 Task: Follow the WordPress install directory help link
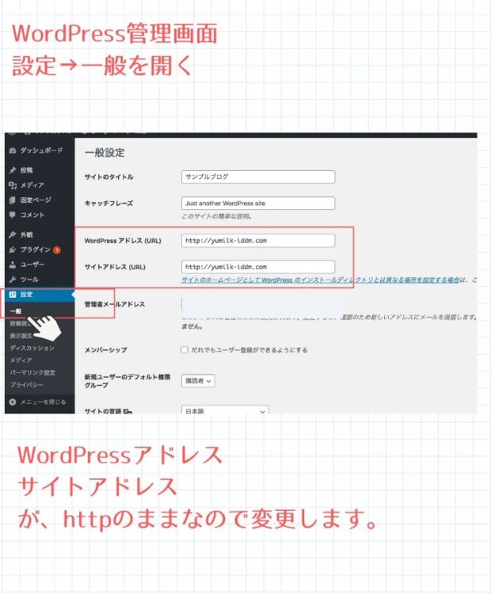[x=321, y=280]
